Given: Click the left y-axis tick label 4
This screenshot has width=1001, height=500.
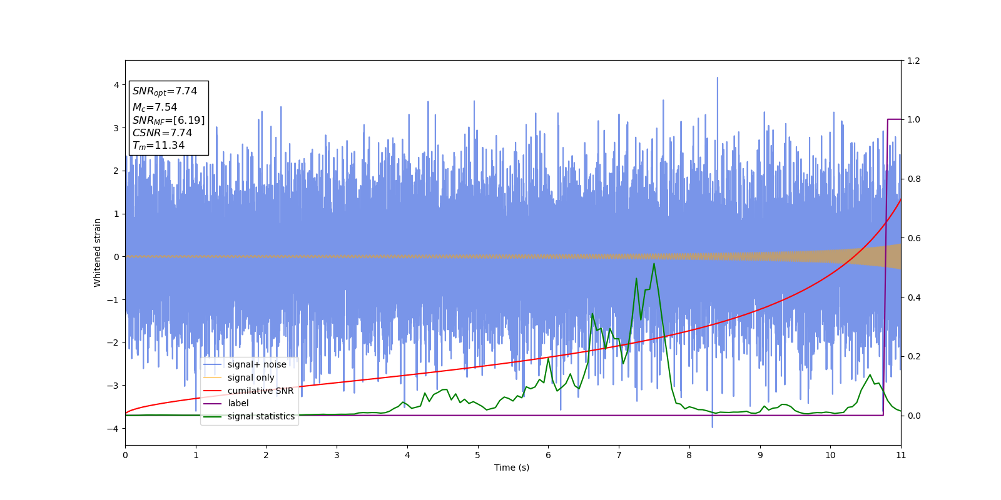Looking at the screenshot, I should (x=116, y=85).
